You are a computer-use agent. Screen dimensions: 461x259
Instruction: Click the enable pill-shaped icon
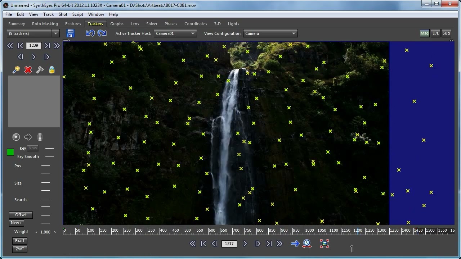(x=40, y=137)
